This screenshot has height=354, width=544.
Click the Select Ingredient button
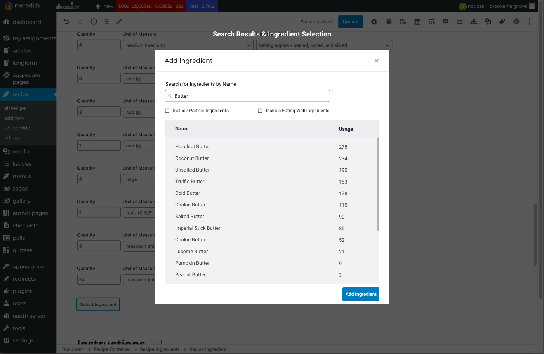[98, 304]
